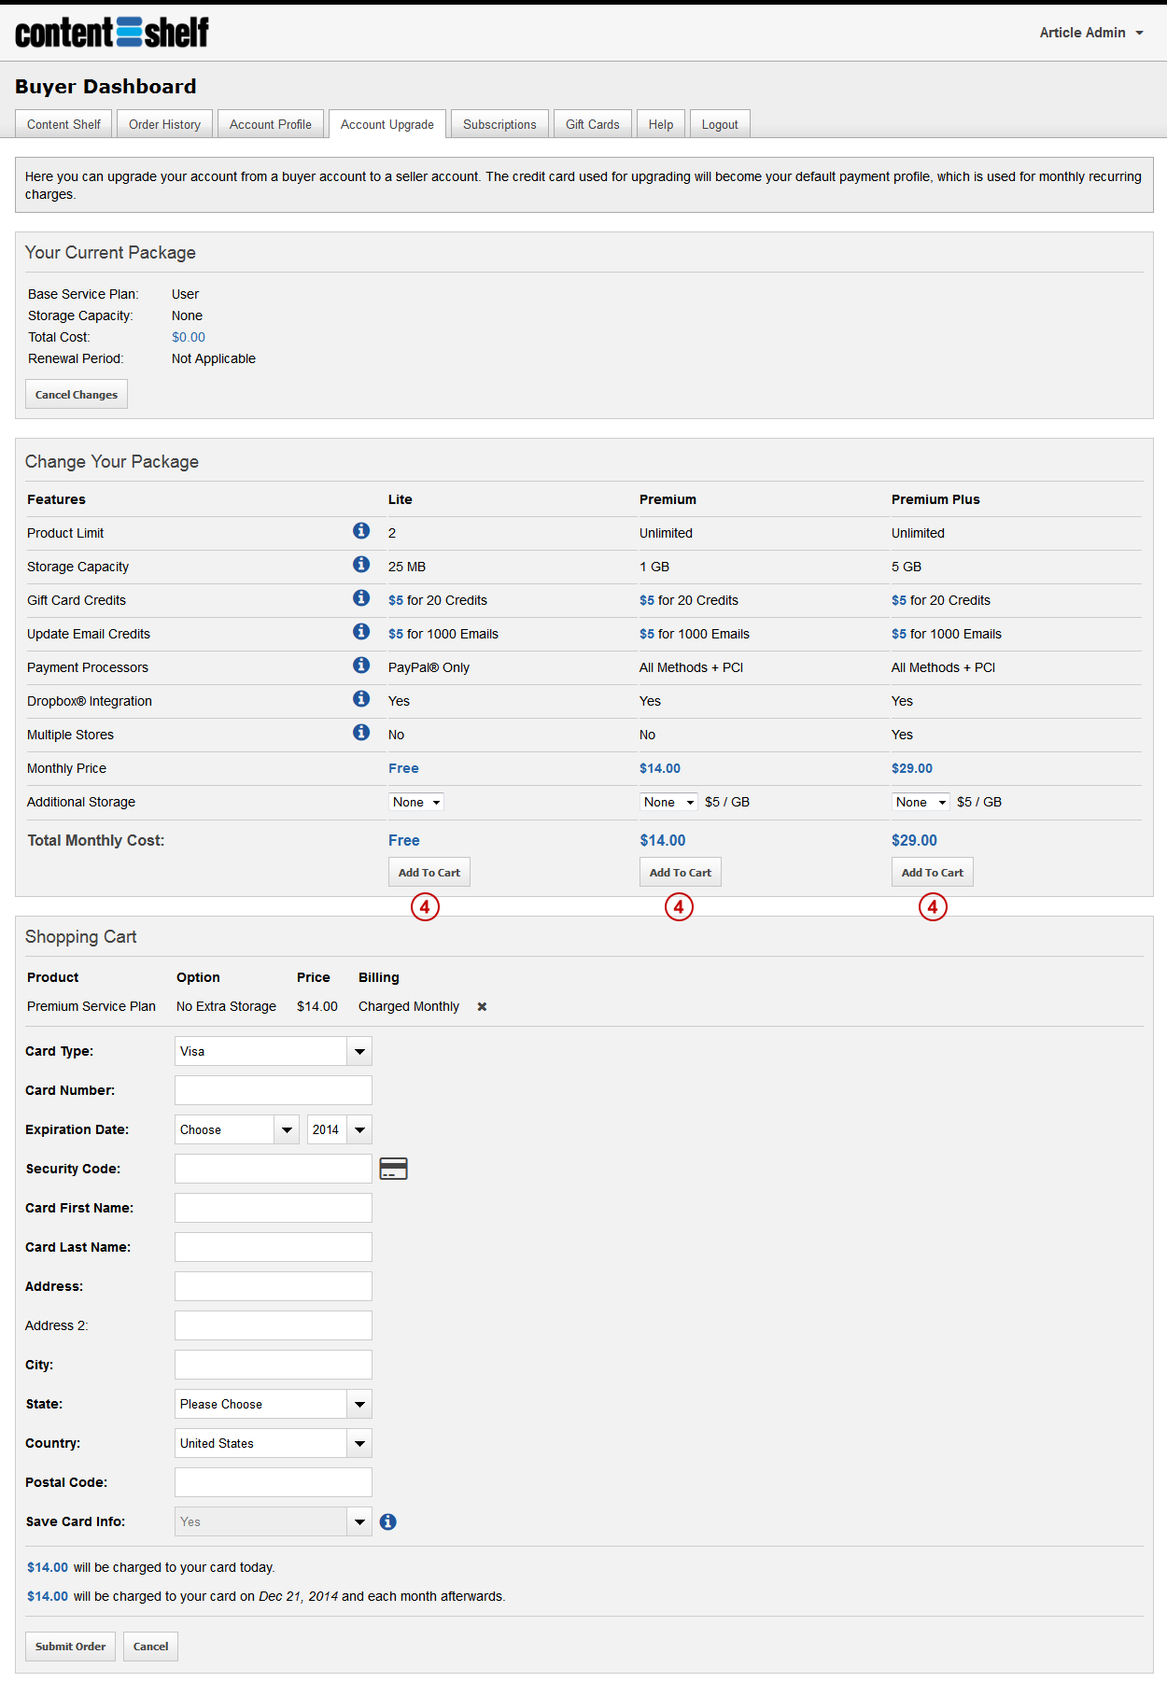
Task: Click the Submit Order button
Action: point(71,1646)
